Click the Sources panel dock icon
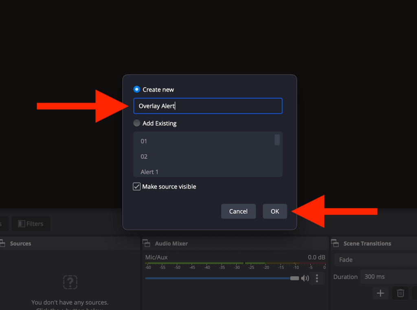417x310 pixels. pos(2,243)
